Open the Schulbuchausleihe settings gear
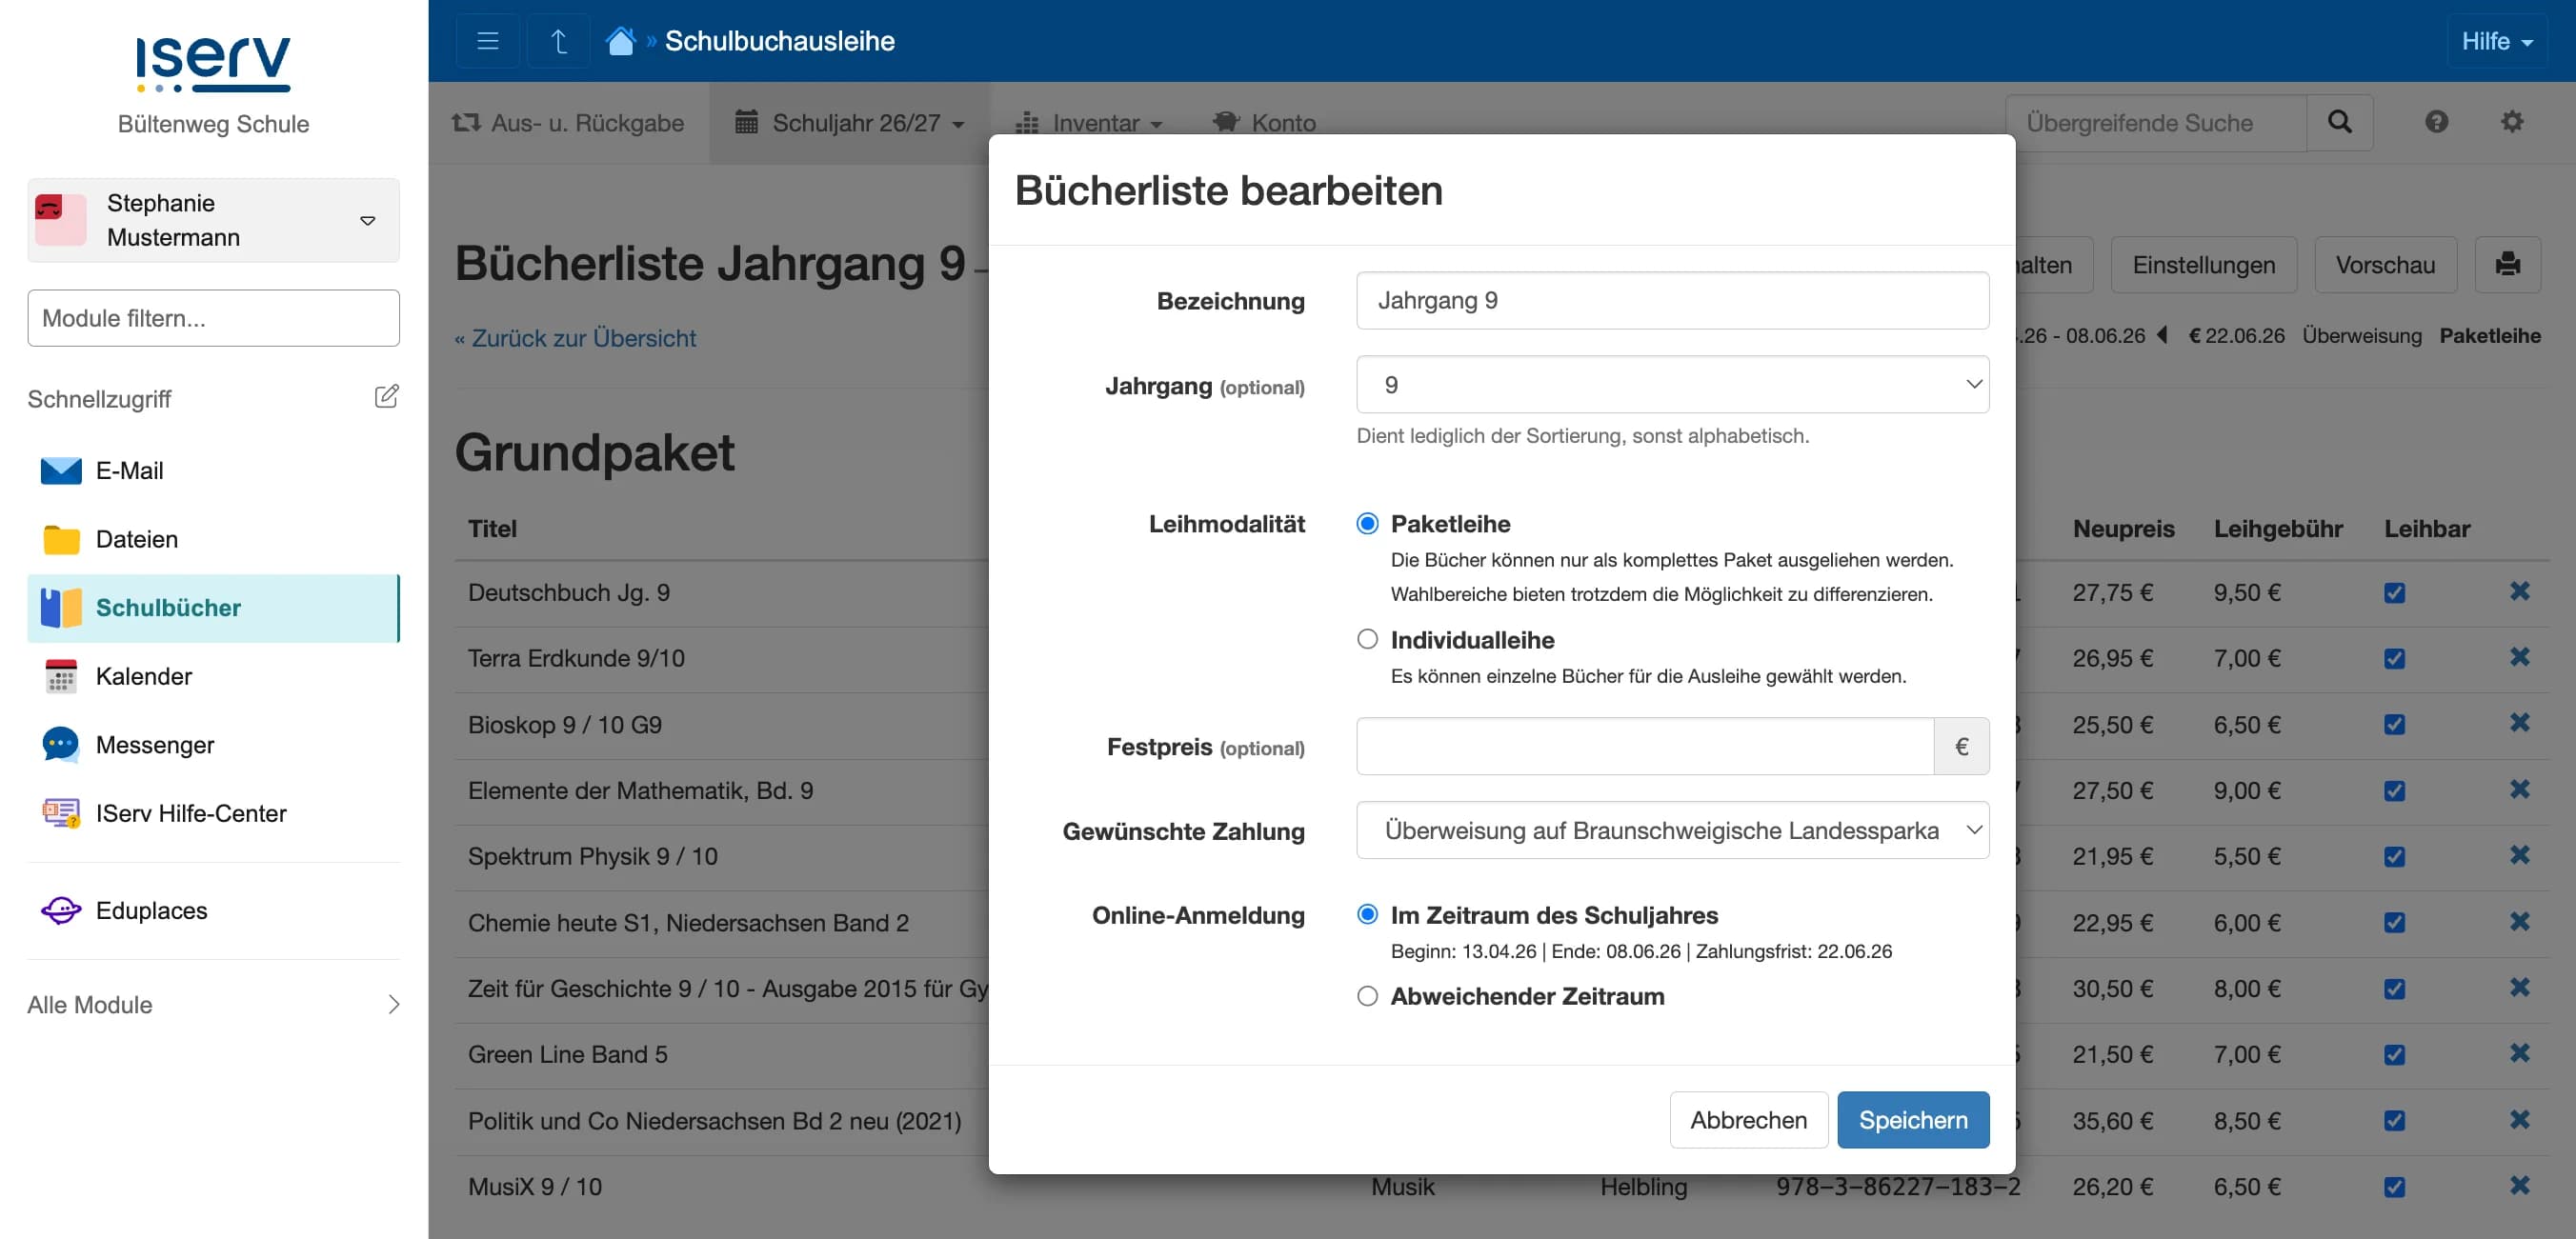This screenshot has height=1239, width=2576. 2513,122
